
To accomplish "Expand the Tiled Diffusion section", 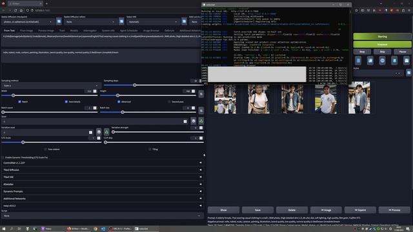I will pyautogui.click(x=102, y=170).
